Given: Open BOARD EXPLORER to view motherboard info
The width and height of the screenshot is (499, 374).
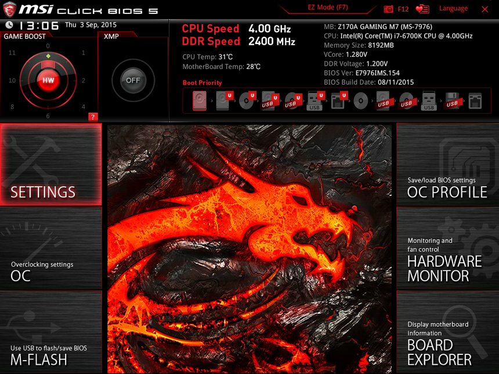Looking at the screenshot, I should [447, 333].
